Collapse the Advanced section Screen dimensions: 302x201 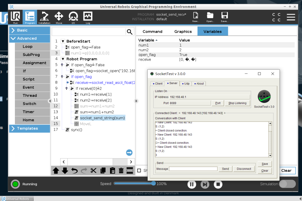click(30, 38)
